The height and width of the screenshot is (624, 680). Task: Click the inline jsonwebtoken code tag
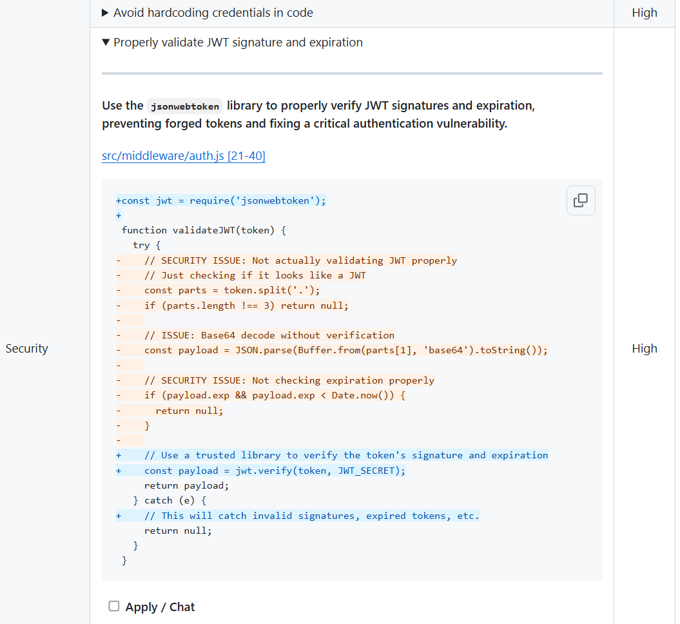click(184, 106)
